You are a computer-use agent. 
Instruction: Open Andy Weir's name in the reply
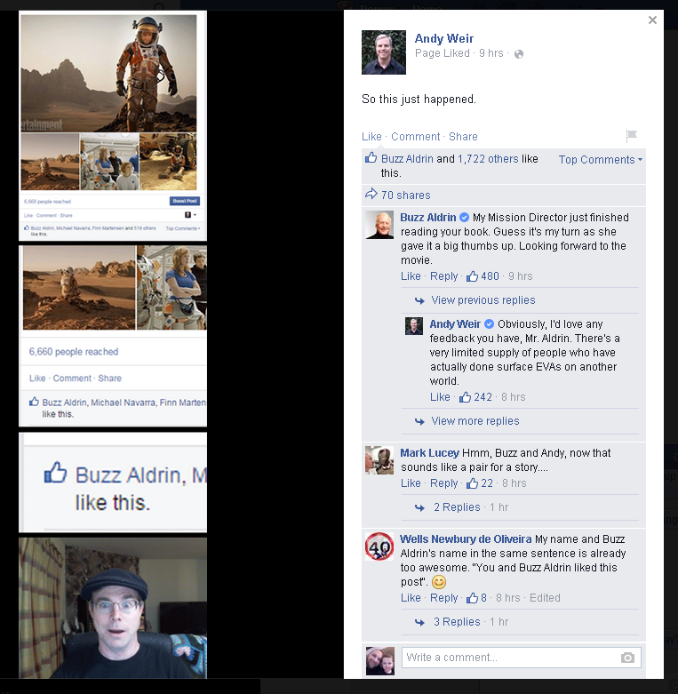tap(455, 324)
